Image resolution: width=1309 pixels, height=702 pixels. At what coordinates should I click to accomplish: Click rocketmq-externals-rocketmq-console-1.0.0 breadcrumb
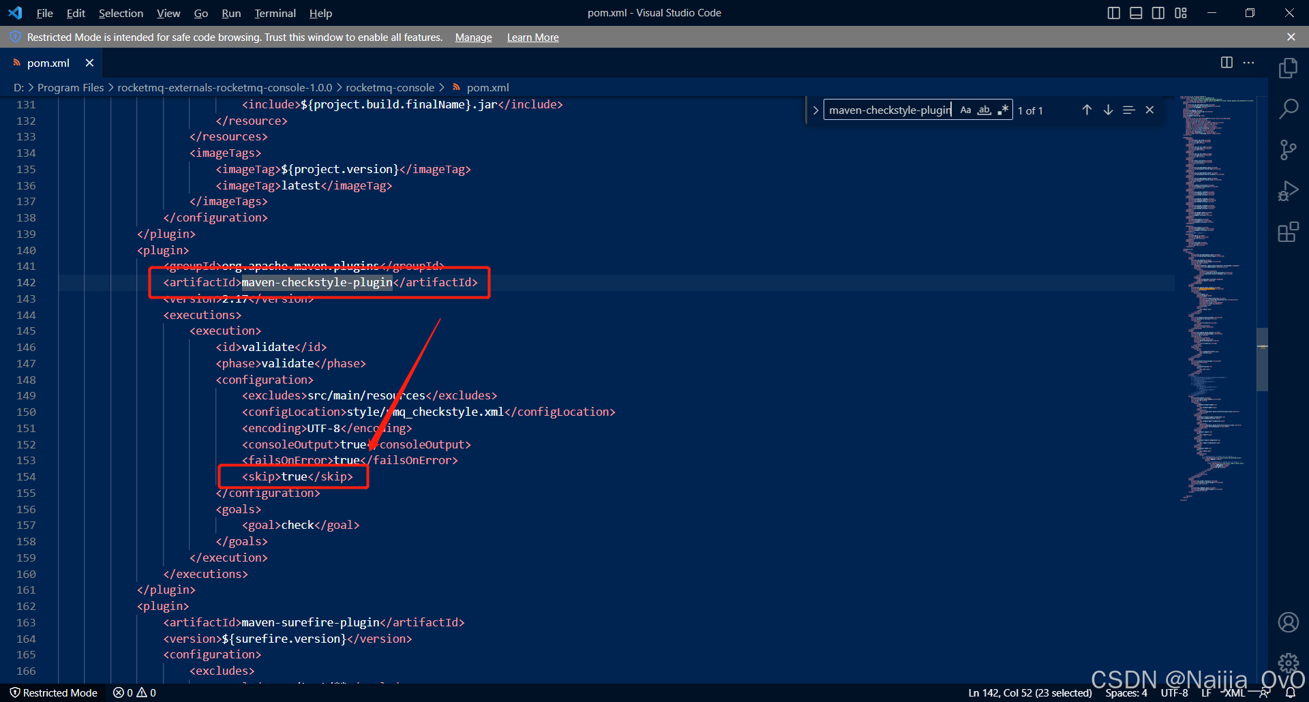pyautogui.click(x=224, y=87)
